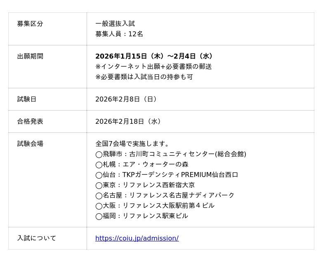330x262 pixels.
Task: Click the 出願期間 row label
Action: coord(30,56)
